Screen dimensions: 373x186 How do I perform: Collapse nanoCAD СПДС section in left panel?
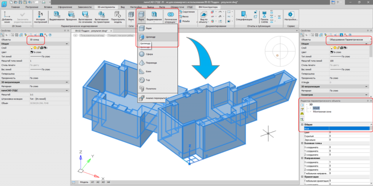[x=67, y=90]
